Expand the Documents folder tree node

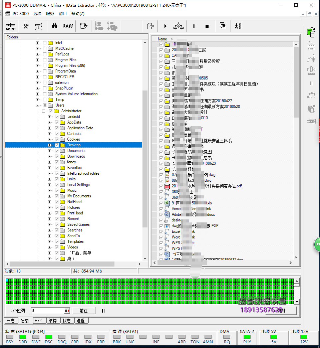49,151
